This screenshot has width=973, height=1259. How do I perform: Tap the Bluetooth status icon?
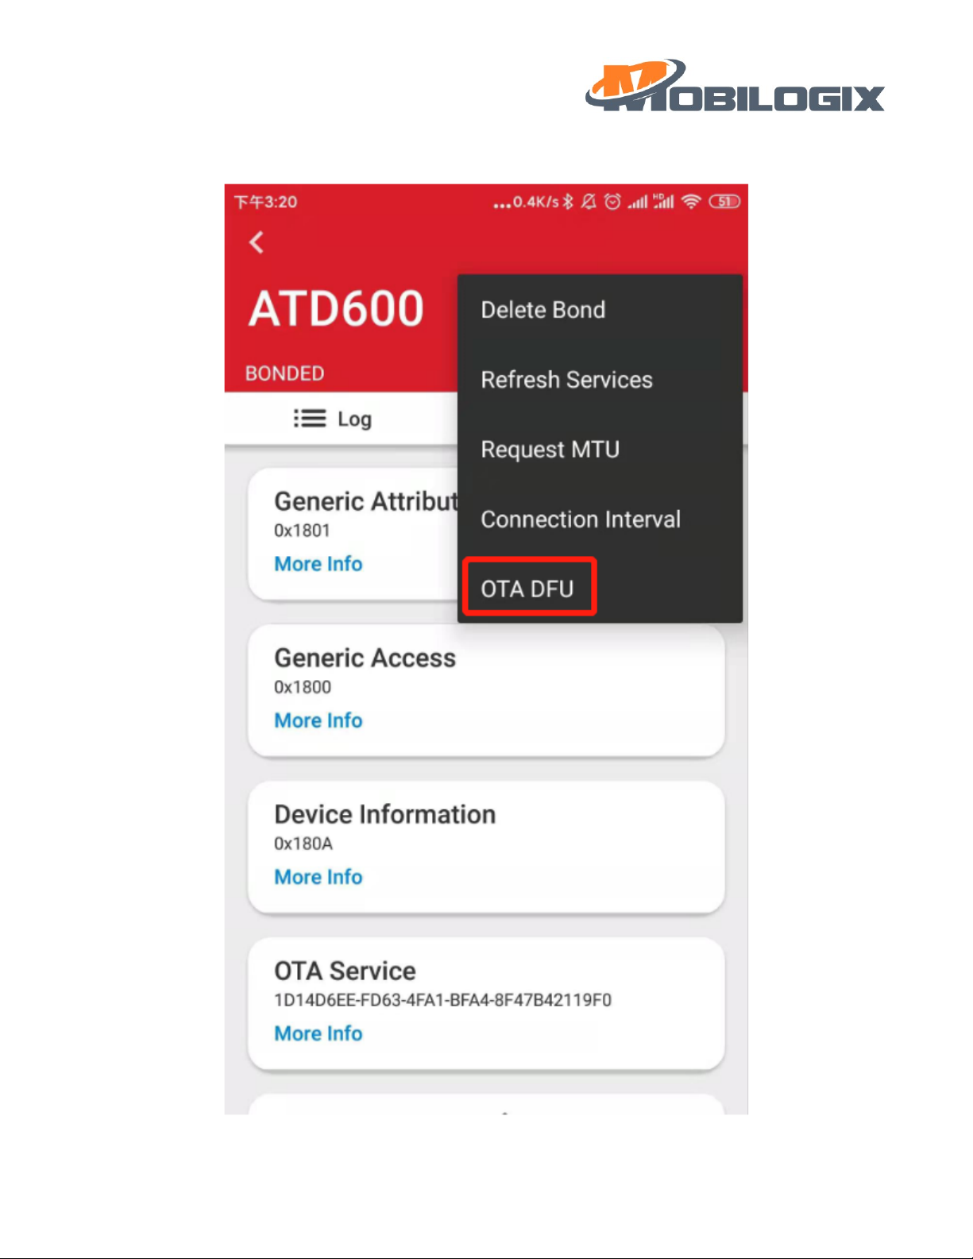click(568, 202)
